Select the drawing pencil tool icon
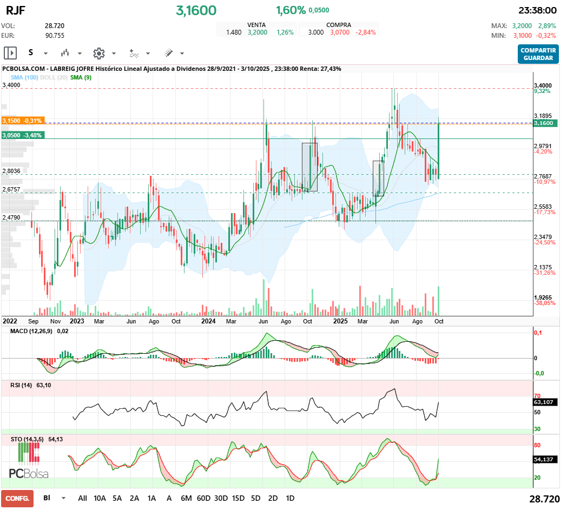 [168, 53]
